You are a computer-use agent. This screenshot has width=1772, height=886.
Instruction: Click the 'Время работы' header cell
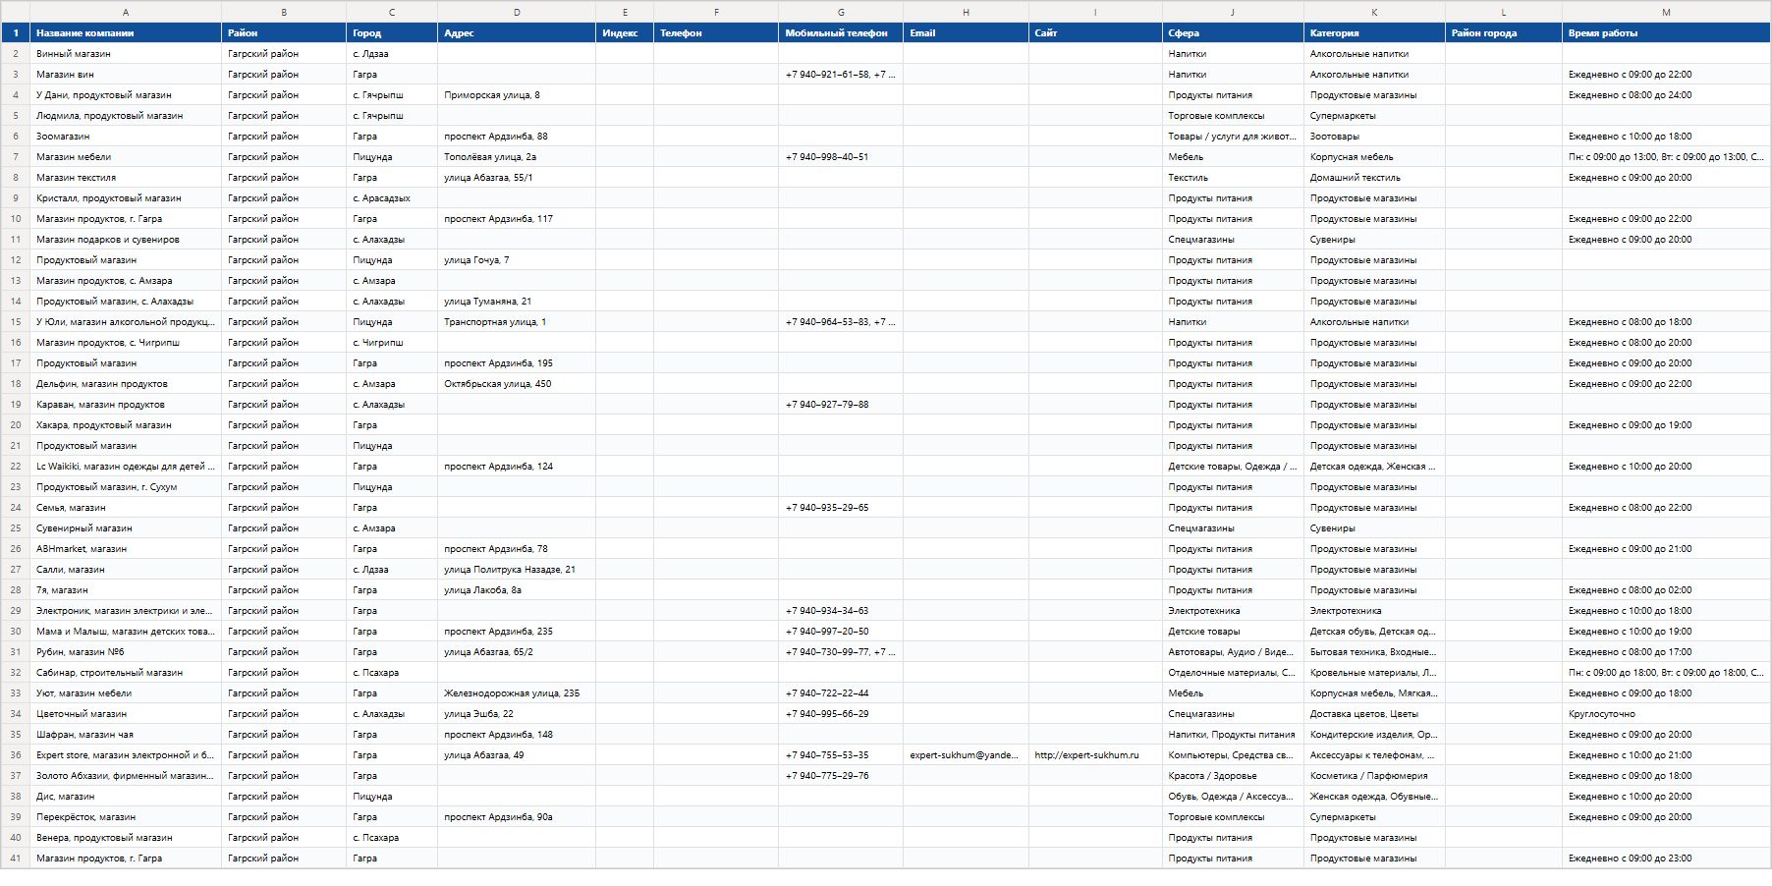click(x=1666, y=33)
